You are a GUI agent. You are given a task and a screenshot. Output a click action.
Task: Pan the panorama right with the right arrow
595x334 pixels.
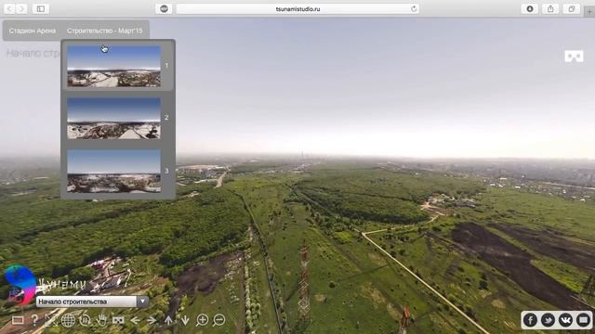[152, 320]
